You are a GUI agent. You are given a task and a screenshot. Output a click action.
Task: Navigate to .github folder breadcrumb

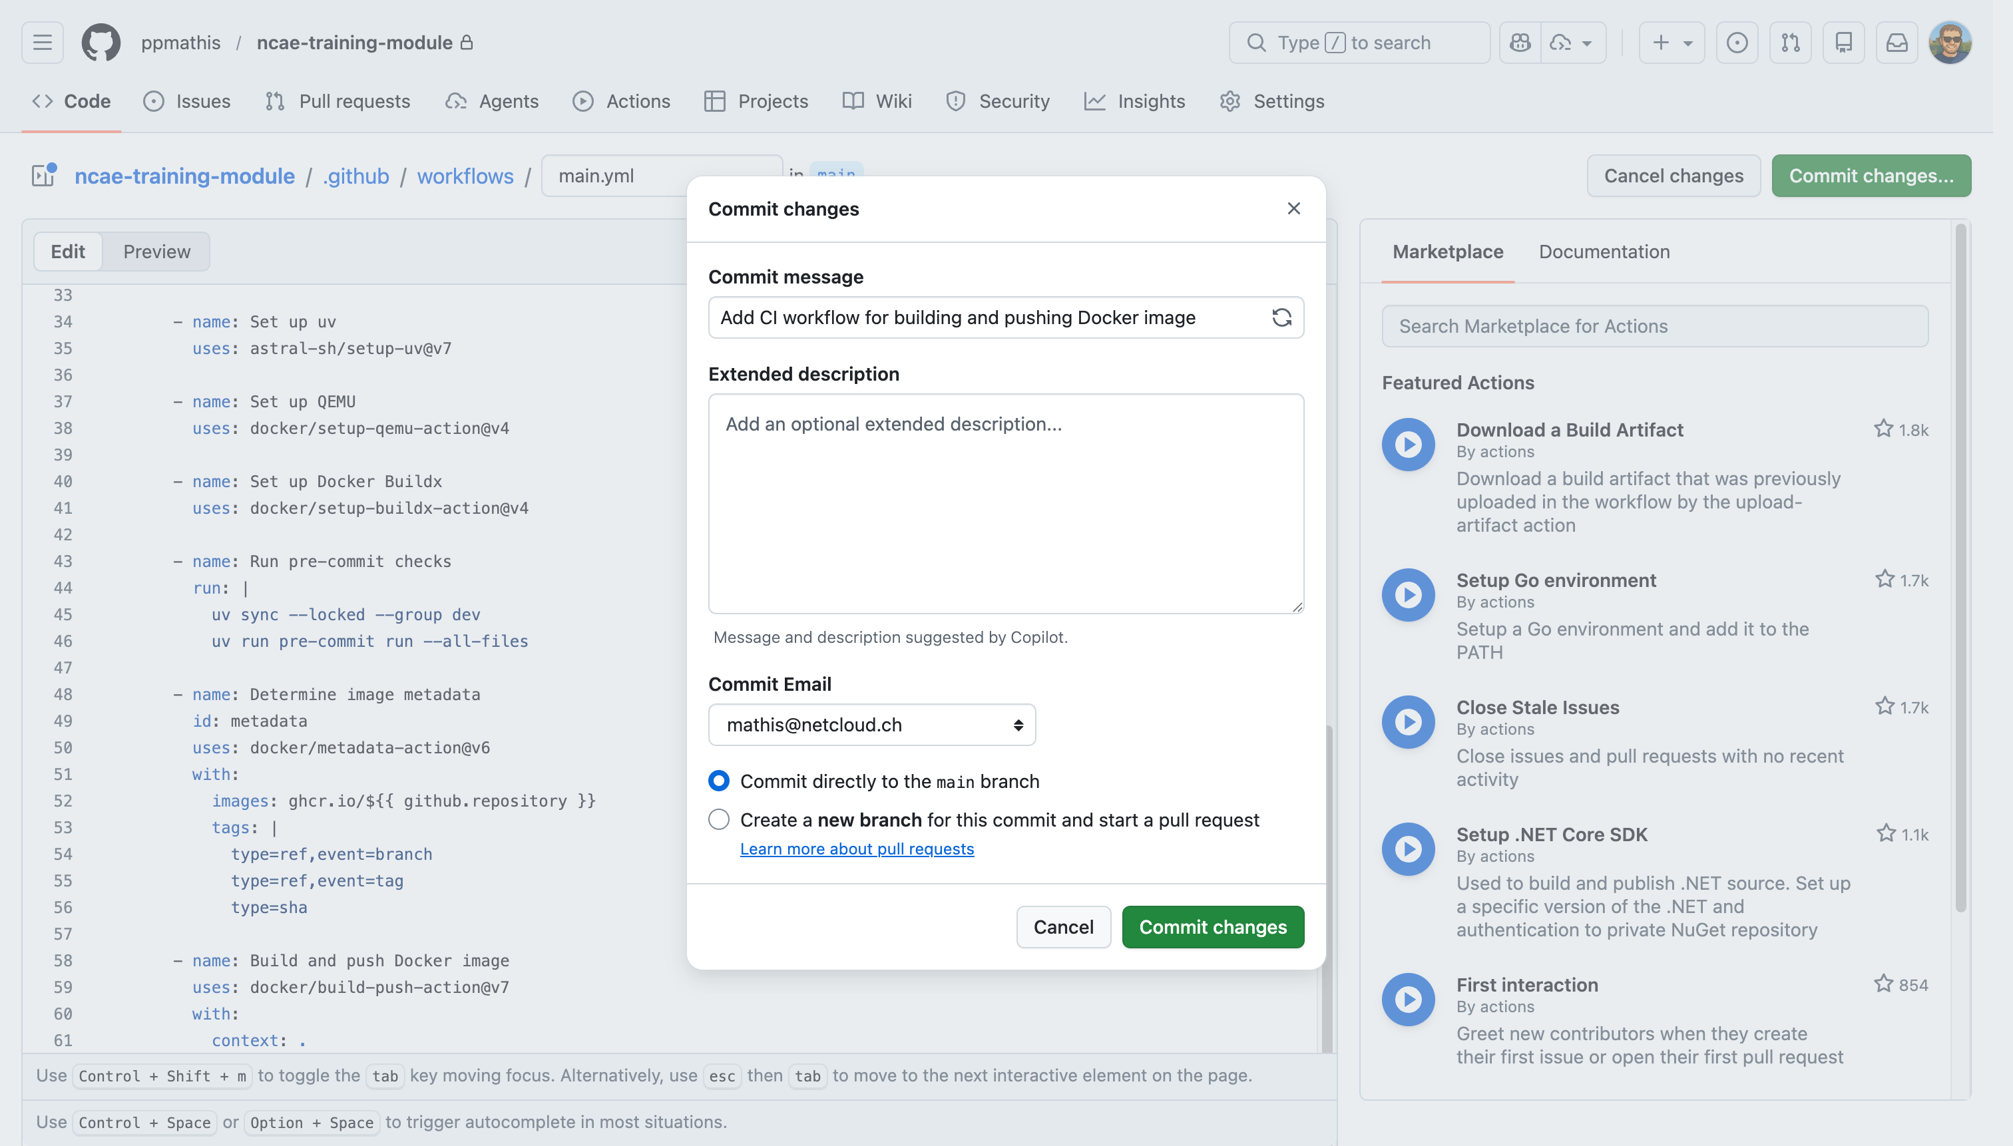355,176
